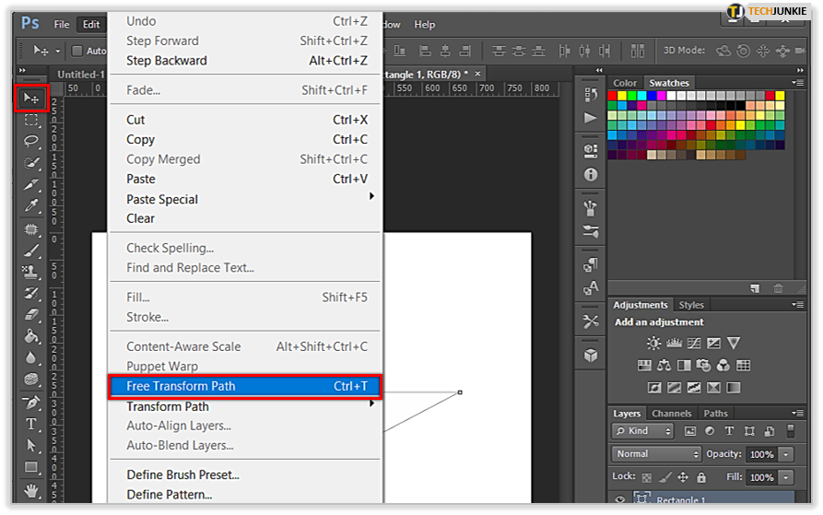Toggle filter for type layers
Screen dimensions: 823x515
point(729,430)
